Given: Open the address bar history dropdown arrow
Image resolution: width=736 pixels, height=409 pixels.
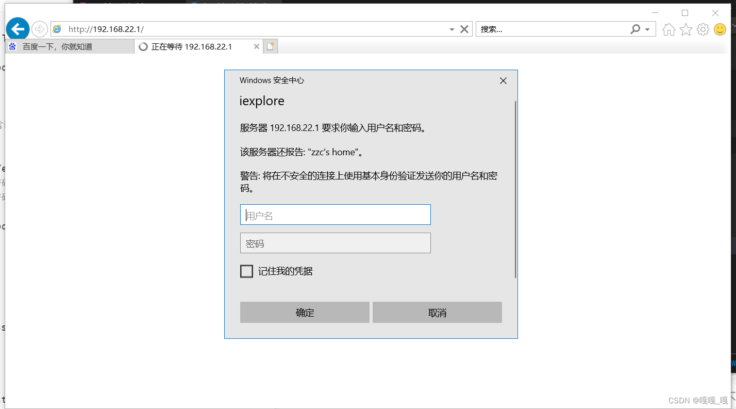Looking at the screenshot, I should [452, 29].
